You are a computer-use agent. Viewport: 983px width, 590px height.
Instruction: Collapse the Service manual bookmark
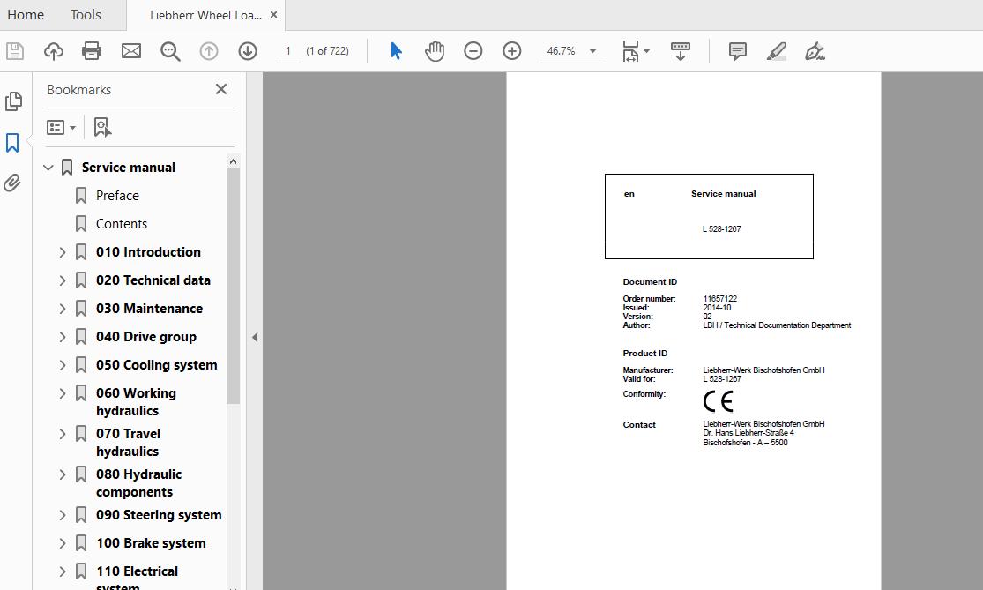[x=48, y=168]
